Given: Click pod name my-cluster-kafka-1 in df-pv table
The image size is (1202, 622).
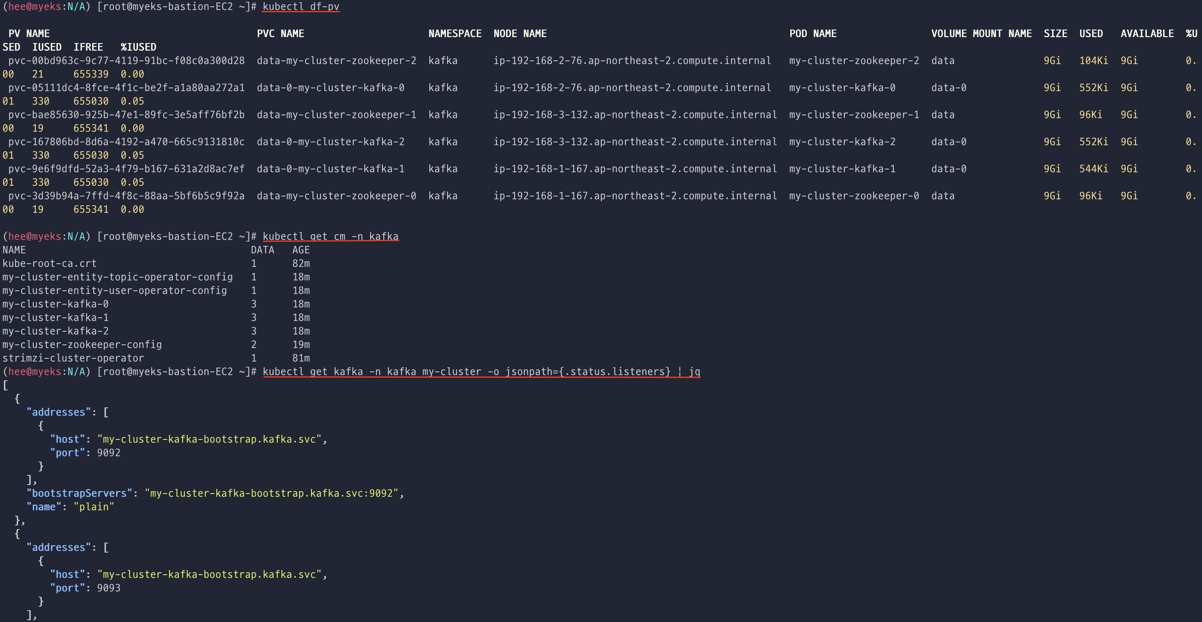Looking at the screenshot, I should pos(842,169).
